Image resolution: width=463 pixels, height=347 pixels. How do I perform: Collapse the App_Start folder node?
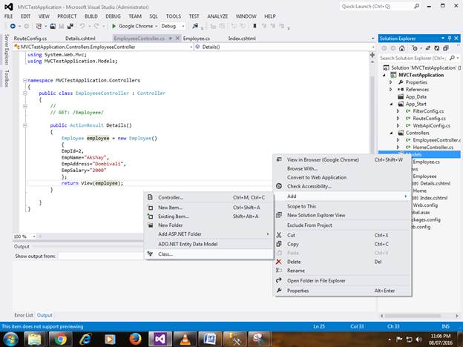(x=391, y=104)
